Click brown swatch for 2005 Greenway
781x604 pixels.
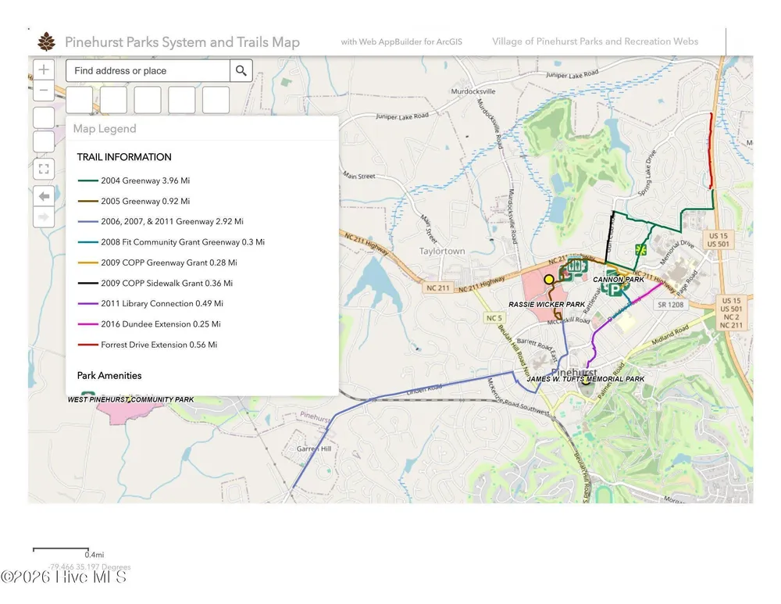point(87,201)
